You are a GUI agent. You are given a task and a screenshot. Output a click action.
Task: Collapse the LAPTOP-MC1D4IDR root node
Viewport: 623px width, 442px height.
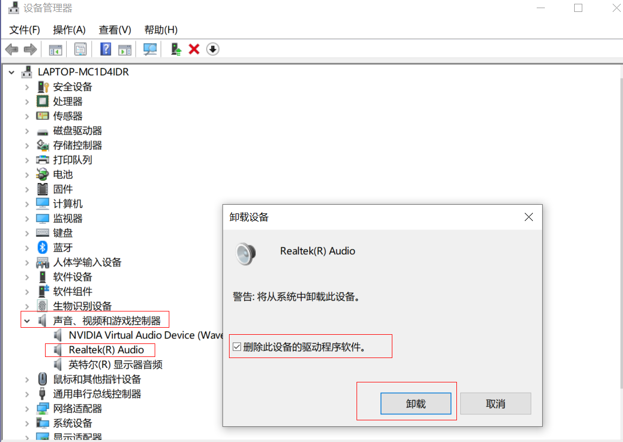(x=12, y=72)
